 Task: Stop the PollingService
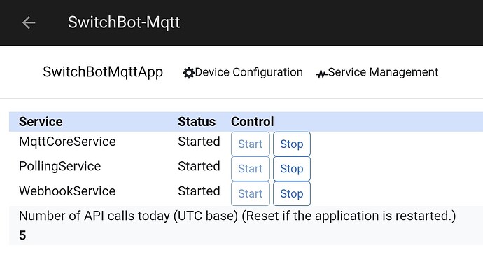click(x=292, y=169)
